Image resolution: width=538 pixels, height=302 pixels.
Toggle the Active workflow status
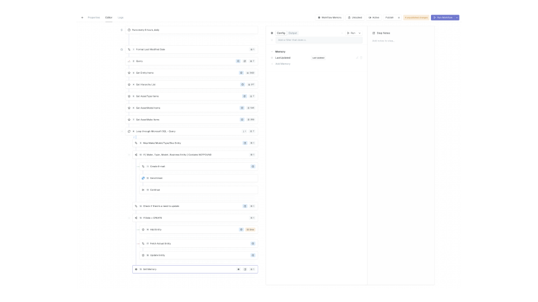pos(374,17)
